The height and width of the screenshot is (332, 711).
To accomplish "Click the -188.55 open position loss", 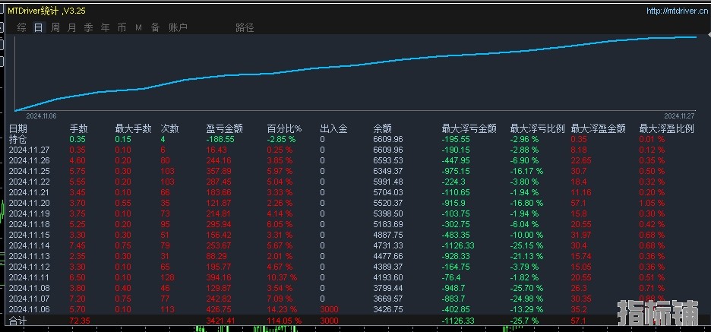I will (x=220, y=139).
